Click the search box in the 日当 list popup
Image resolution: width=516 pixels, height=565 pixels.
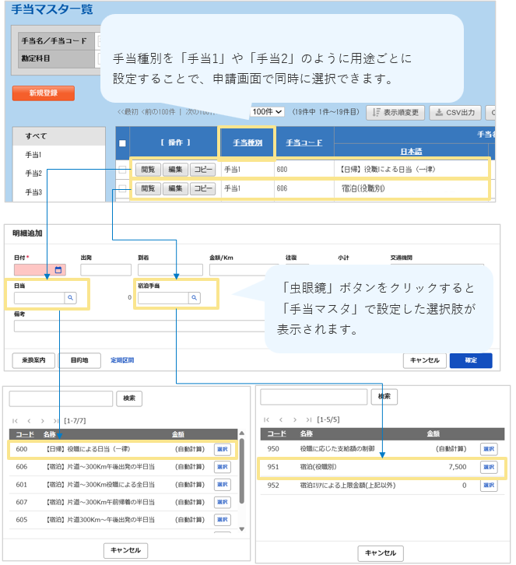click(x=61, y=398)
